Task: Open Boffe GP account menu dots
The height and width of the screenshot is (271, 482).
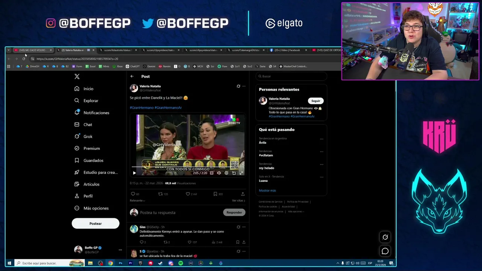Action: [120, 250]
